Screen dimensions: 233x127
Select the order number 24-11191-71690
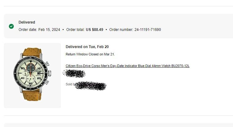[x=148, y=30]
